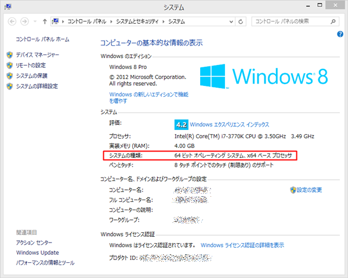Click the 4.2 rating score badge

182,125
